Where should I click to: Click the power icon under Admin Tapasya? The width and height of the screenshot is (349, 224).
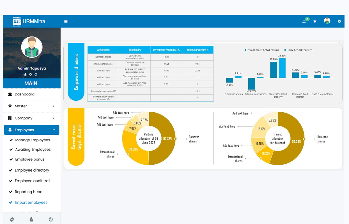[x=36, y=74]
